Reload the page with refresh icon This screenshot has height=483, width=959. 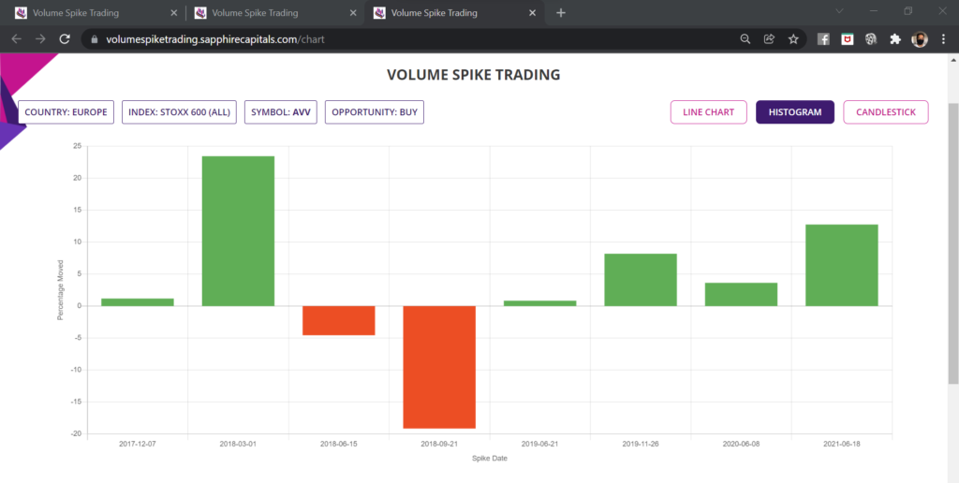(65, 39)
